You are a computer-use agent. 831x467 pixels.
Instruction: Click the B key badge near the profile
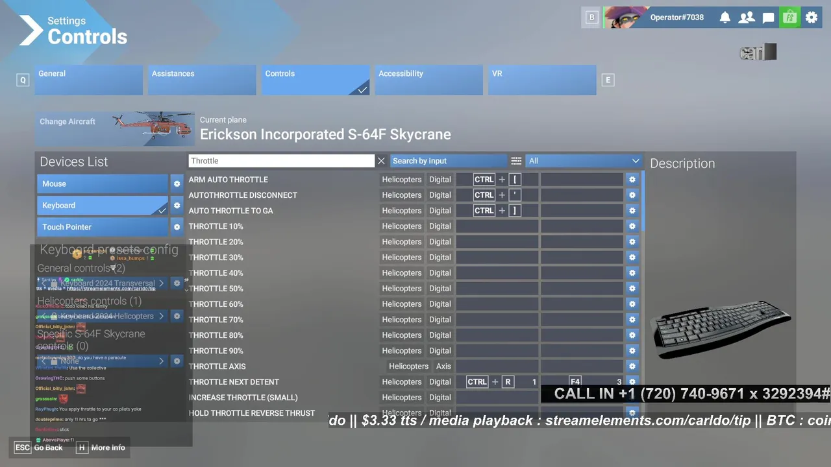(x=591, y=18)
